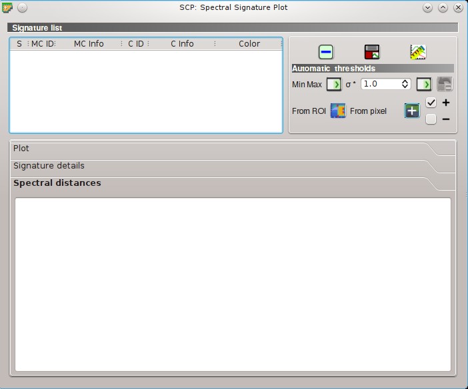Remove highlighted signatures with the minus icon
Viewport: 468px width, 389px height.
(325, 52)
